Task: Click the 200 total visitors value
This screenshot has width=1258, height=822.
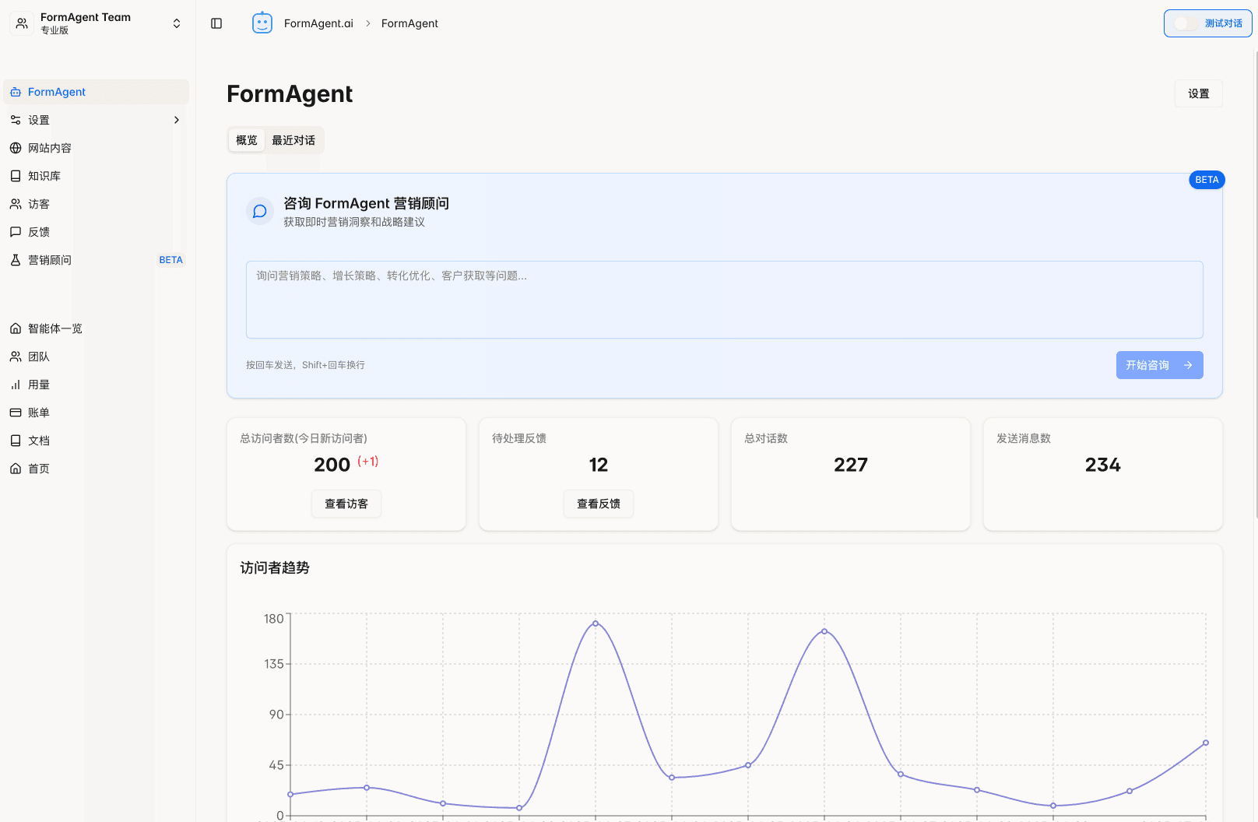Action: (x=332, y=465)
